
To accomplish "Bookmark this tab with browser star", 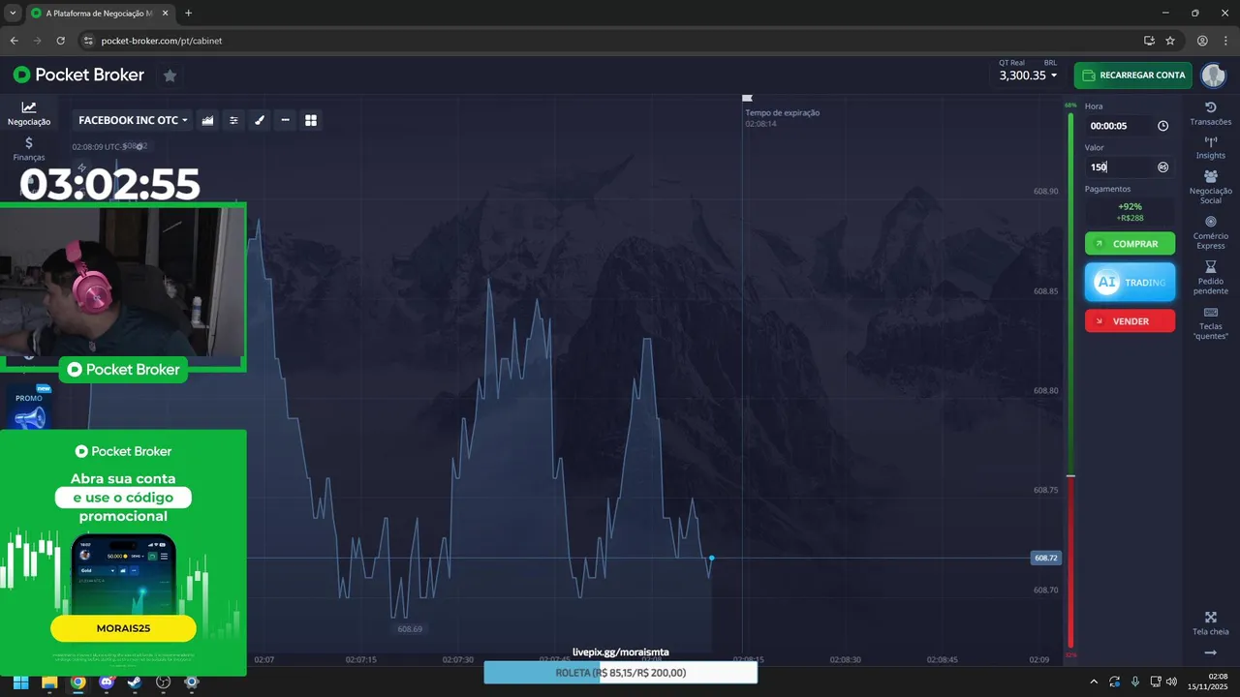I will coord(1170,41).
